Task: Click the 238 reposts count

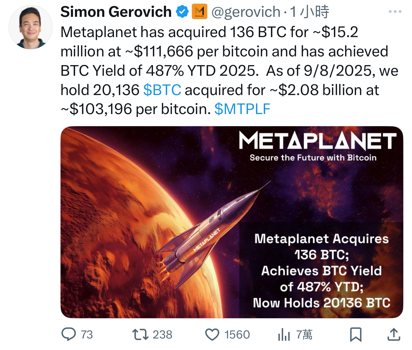Action: [162, 335]
